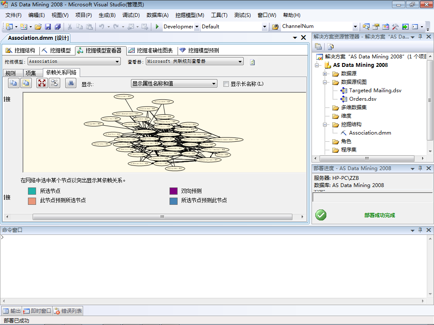Select Association.dmm in Solution Explorer
Image resolution: width=434 pixels, height=325 pixels.
pyautogui.click(x=370, y=133)
